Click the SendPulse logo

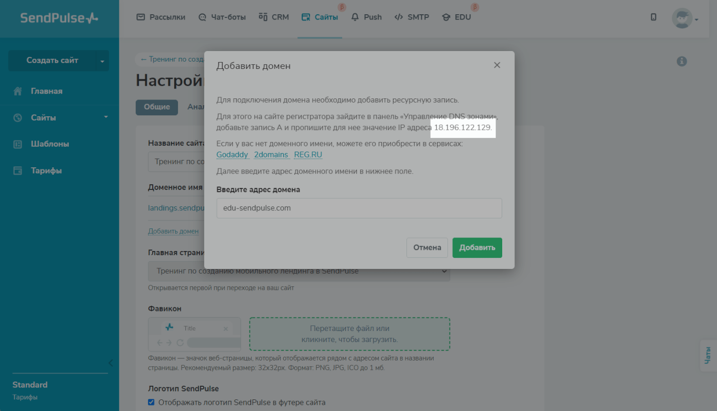59,18
